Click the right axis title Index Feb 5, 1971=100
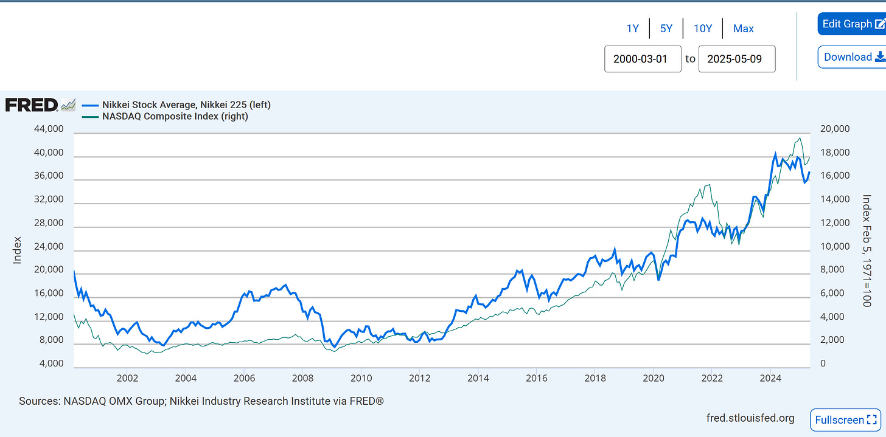Viewport: 886px width, 437px height. [x=867, y=250]
